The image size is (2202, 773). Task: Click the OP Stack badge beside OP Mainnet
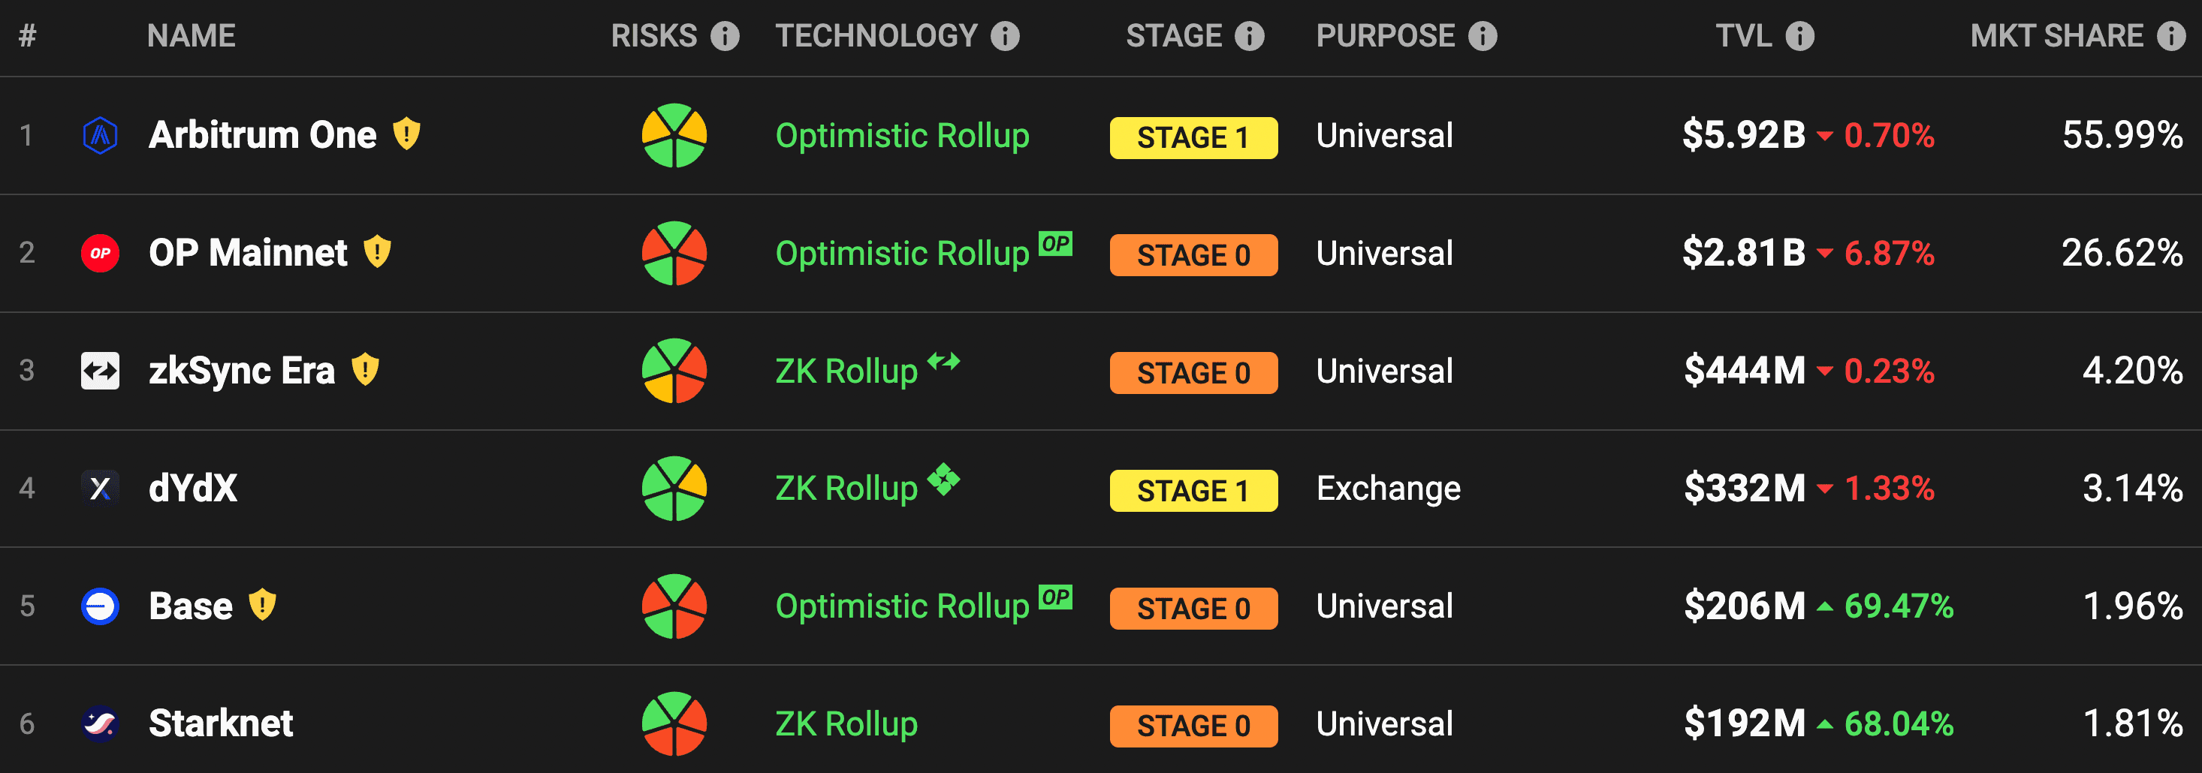[1055, 243]
